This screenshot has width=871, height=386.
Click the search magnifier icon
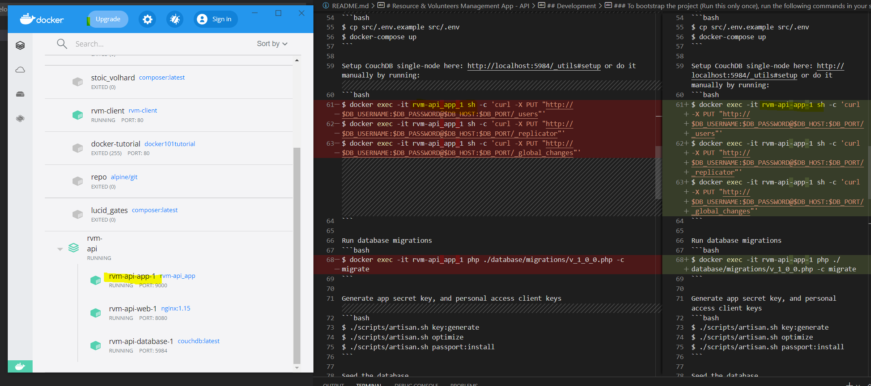tap(62, 44)
